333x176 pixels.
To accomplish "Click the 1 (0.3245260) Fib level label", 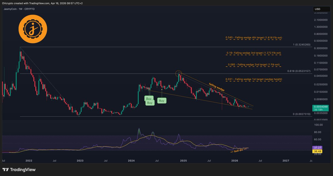I will (301, 45).
